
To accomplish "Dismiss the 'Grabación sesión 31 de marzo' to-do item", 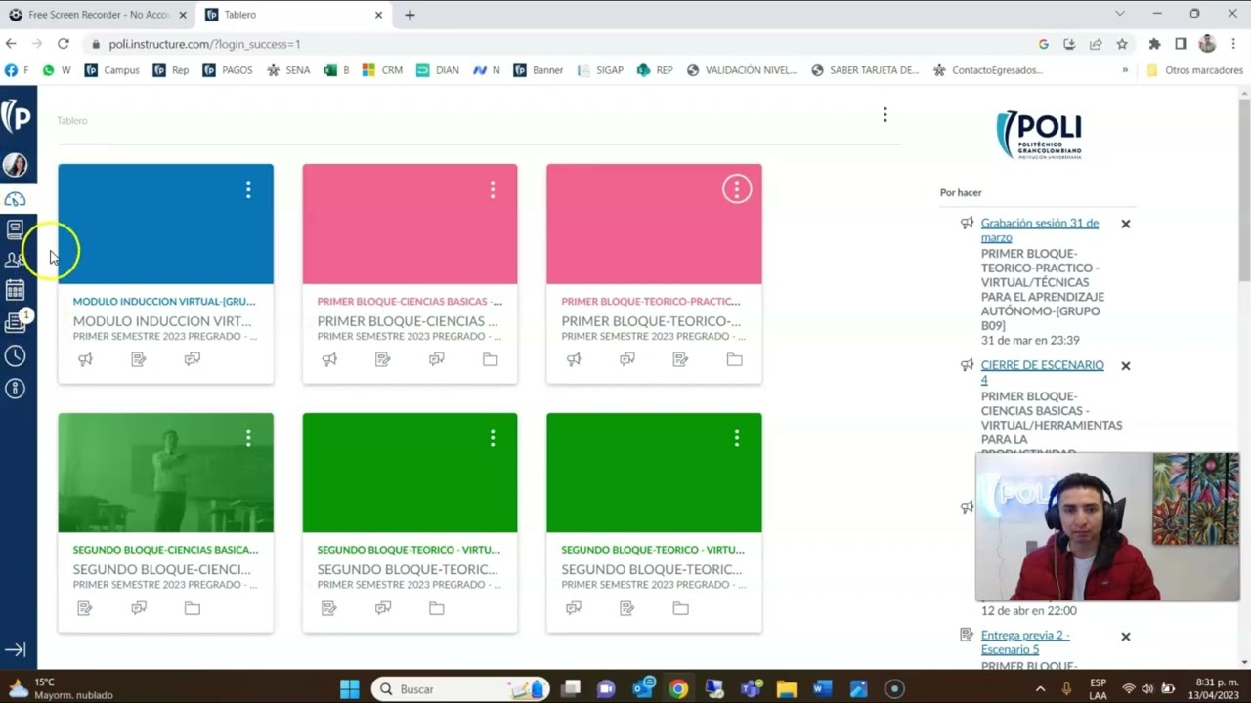I will [1126, 224].
